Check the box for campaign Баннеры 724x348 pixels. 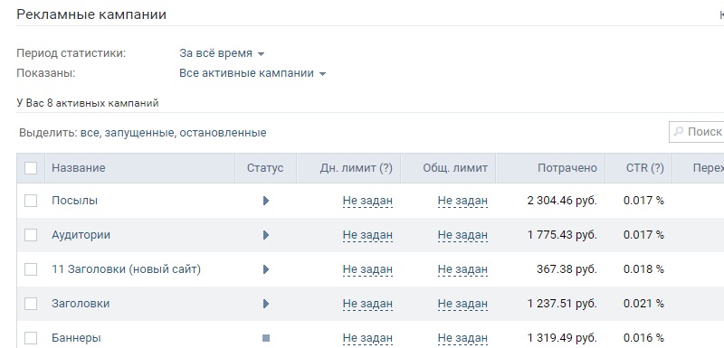(x=31, y=338)
